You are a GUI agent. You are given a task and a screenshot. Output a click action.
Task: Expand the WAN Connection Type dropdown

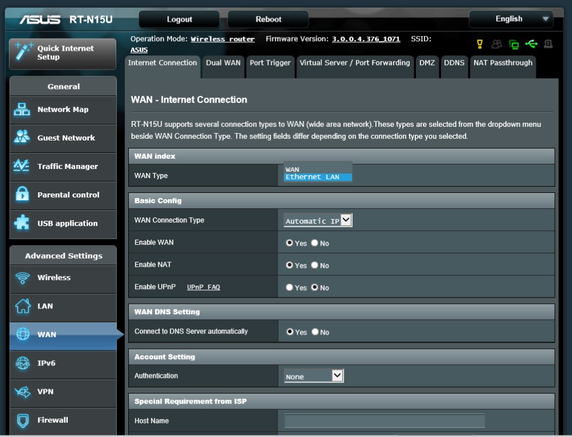click(x=318, y=220)
